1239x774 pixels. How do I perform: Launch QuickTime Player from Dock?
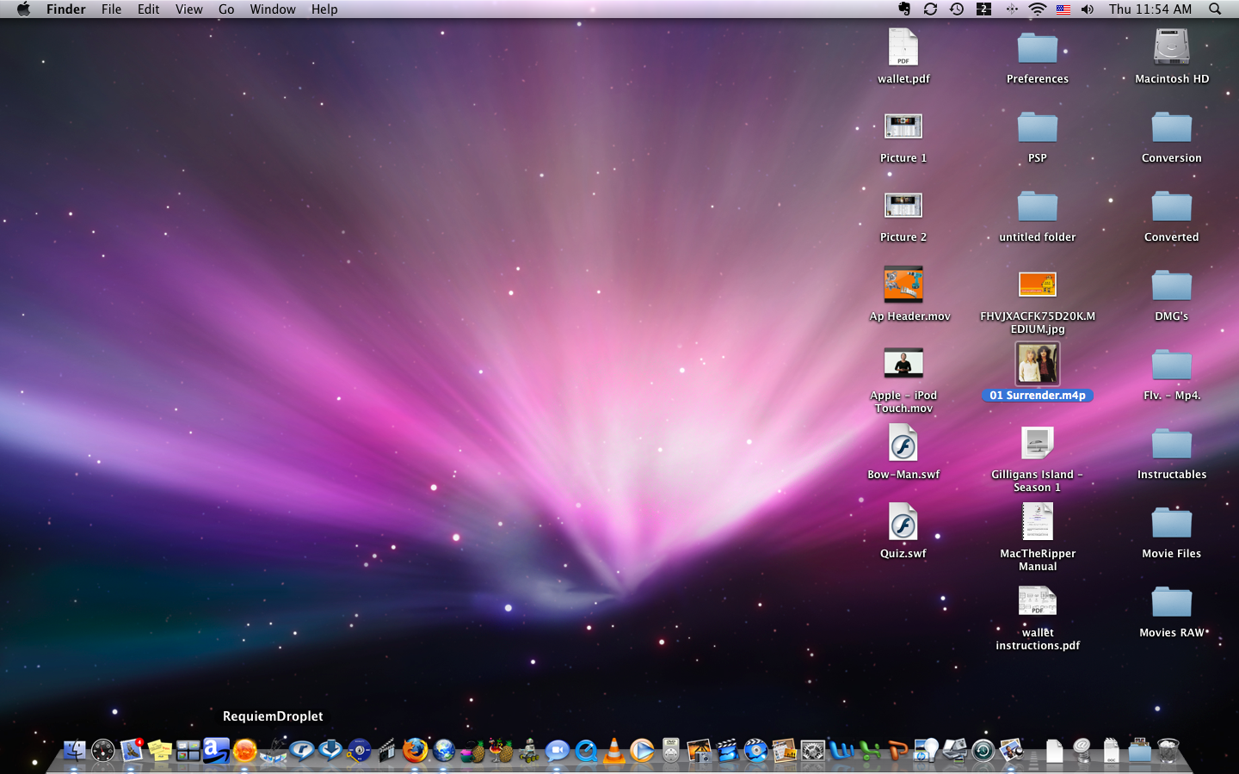coord(586,751)
